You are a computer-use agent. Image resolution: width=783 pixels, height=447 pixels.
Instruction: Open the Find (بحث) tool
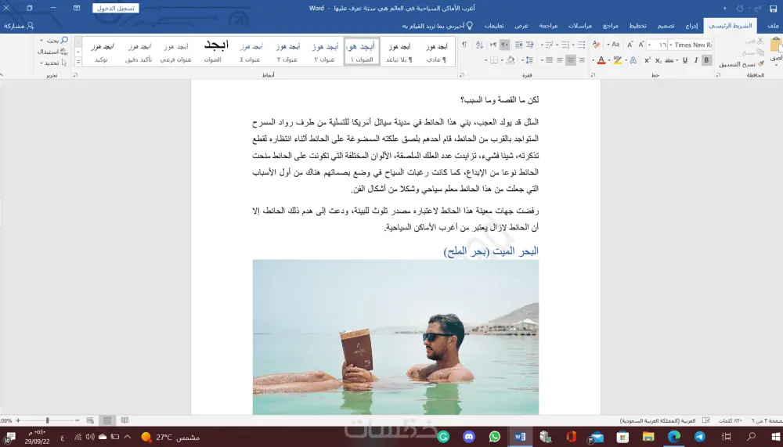pyautogui.click(x=54, y=40)
